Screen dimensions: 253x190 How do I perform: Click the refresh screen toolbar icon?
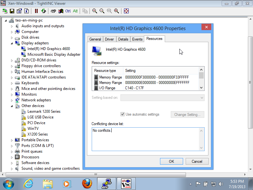44,11
